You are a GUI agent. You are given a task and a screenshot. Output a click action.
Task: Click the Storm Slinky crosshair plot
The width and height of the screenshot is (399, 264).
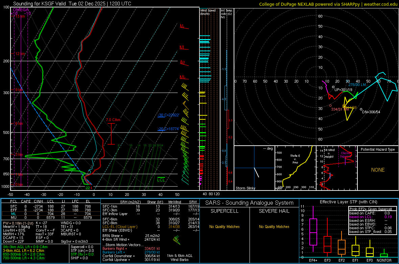point(254,168)
